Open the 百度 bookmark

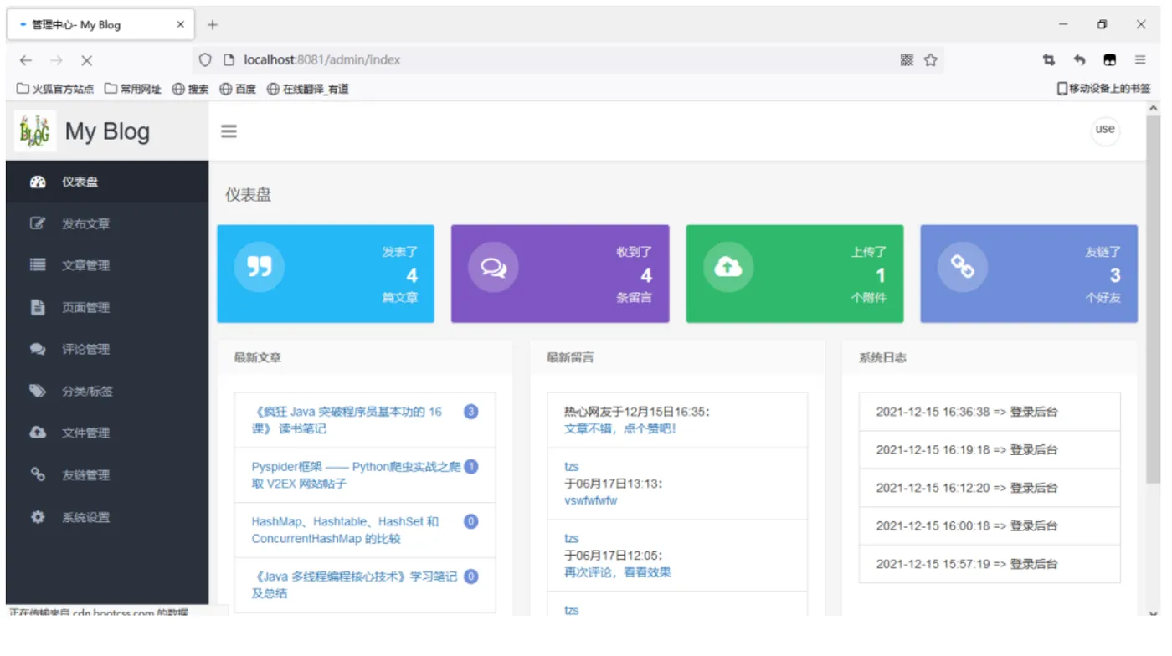coord(238,89)
